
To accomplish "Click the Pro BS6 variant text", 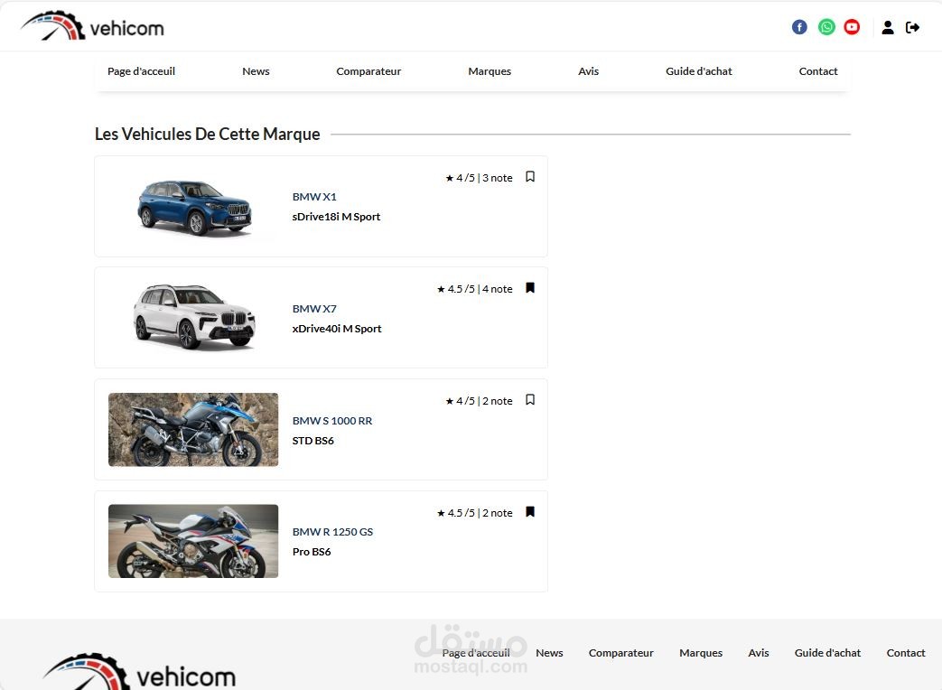I will [x=312, y=551].
